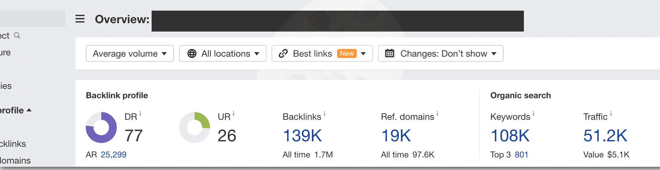The height and width of the screenshot is (170, 660).
Task: Click the Ref. domains All time 97.6K text
Action: 408,155
